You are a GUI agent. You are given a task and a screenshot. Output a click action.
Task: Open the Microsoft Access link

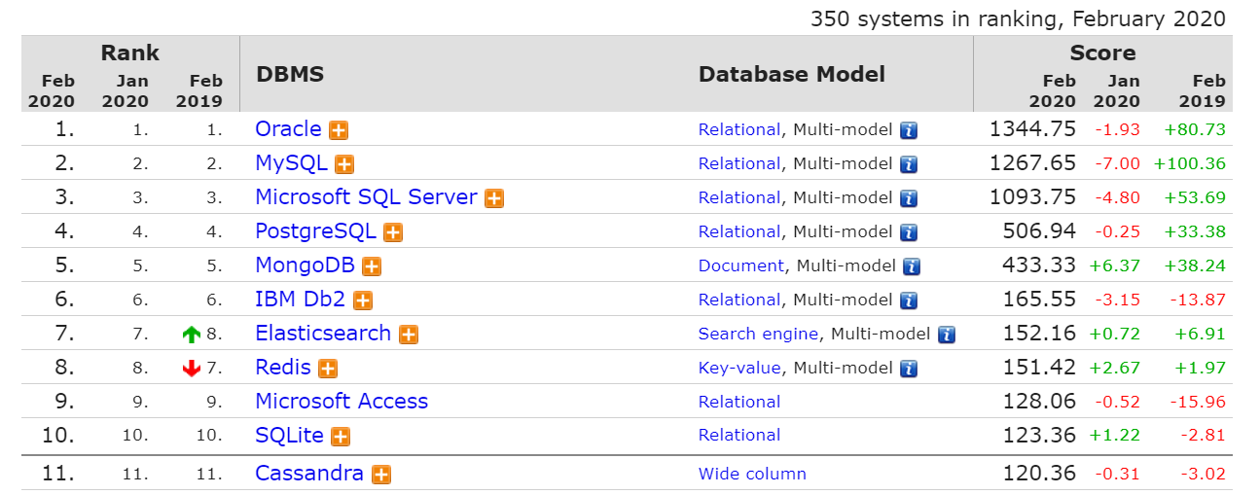pyautogui.click(x=342, y=402)
